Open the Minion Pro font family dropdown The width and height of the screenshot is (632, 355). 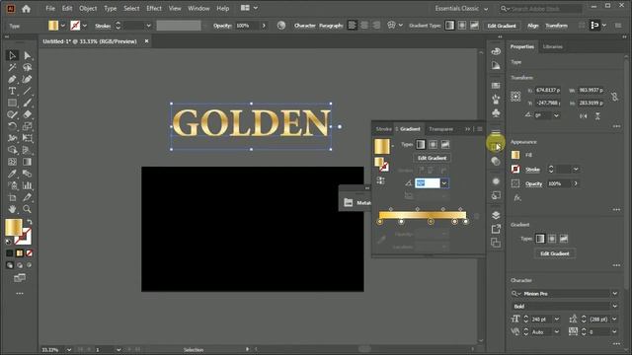[614, 294]
